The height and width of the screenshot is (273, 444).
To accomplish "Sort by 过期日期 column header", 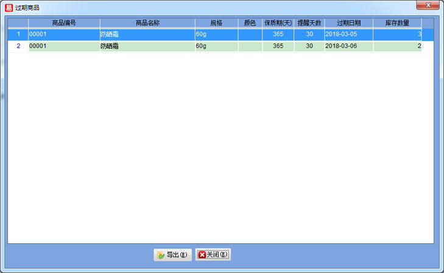I will pos(348,23).
